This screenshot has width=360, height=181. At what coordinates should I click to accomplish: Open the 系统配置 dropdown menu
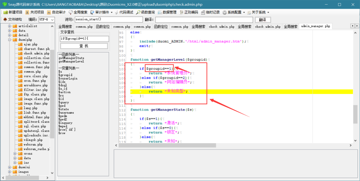(234, 12)
